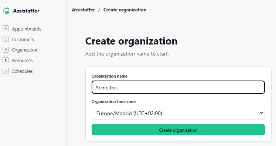276x146 pixels.
Task: Open Appointments in the sidebar
Action: [27, 29]
